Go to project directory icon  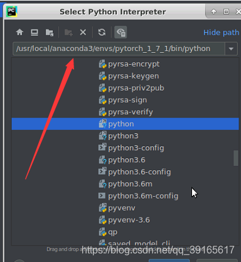tap(50, 33)
